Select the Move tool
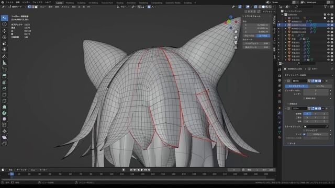 4,31
